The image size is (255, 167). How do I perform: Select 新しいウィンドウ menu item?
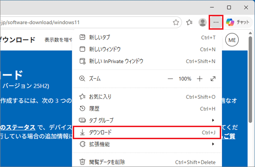[x=147, y=49]
